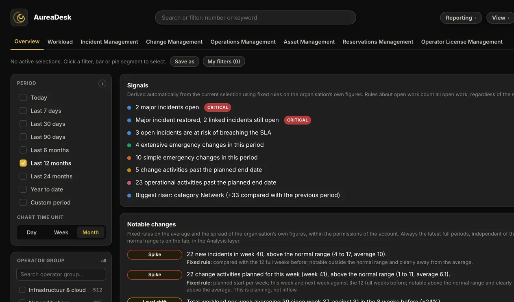Image resolution: width=514 pixels, height=302 pixels.
Task: Set chart time unit to Month
Action: point(90,232)
